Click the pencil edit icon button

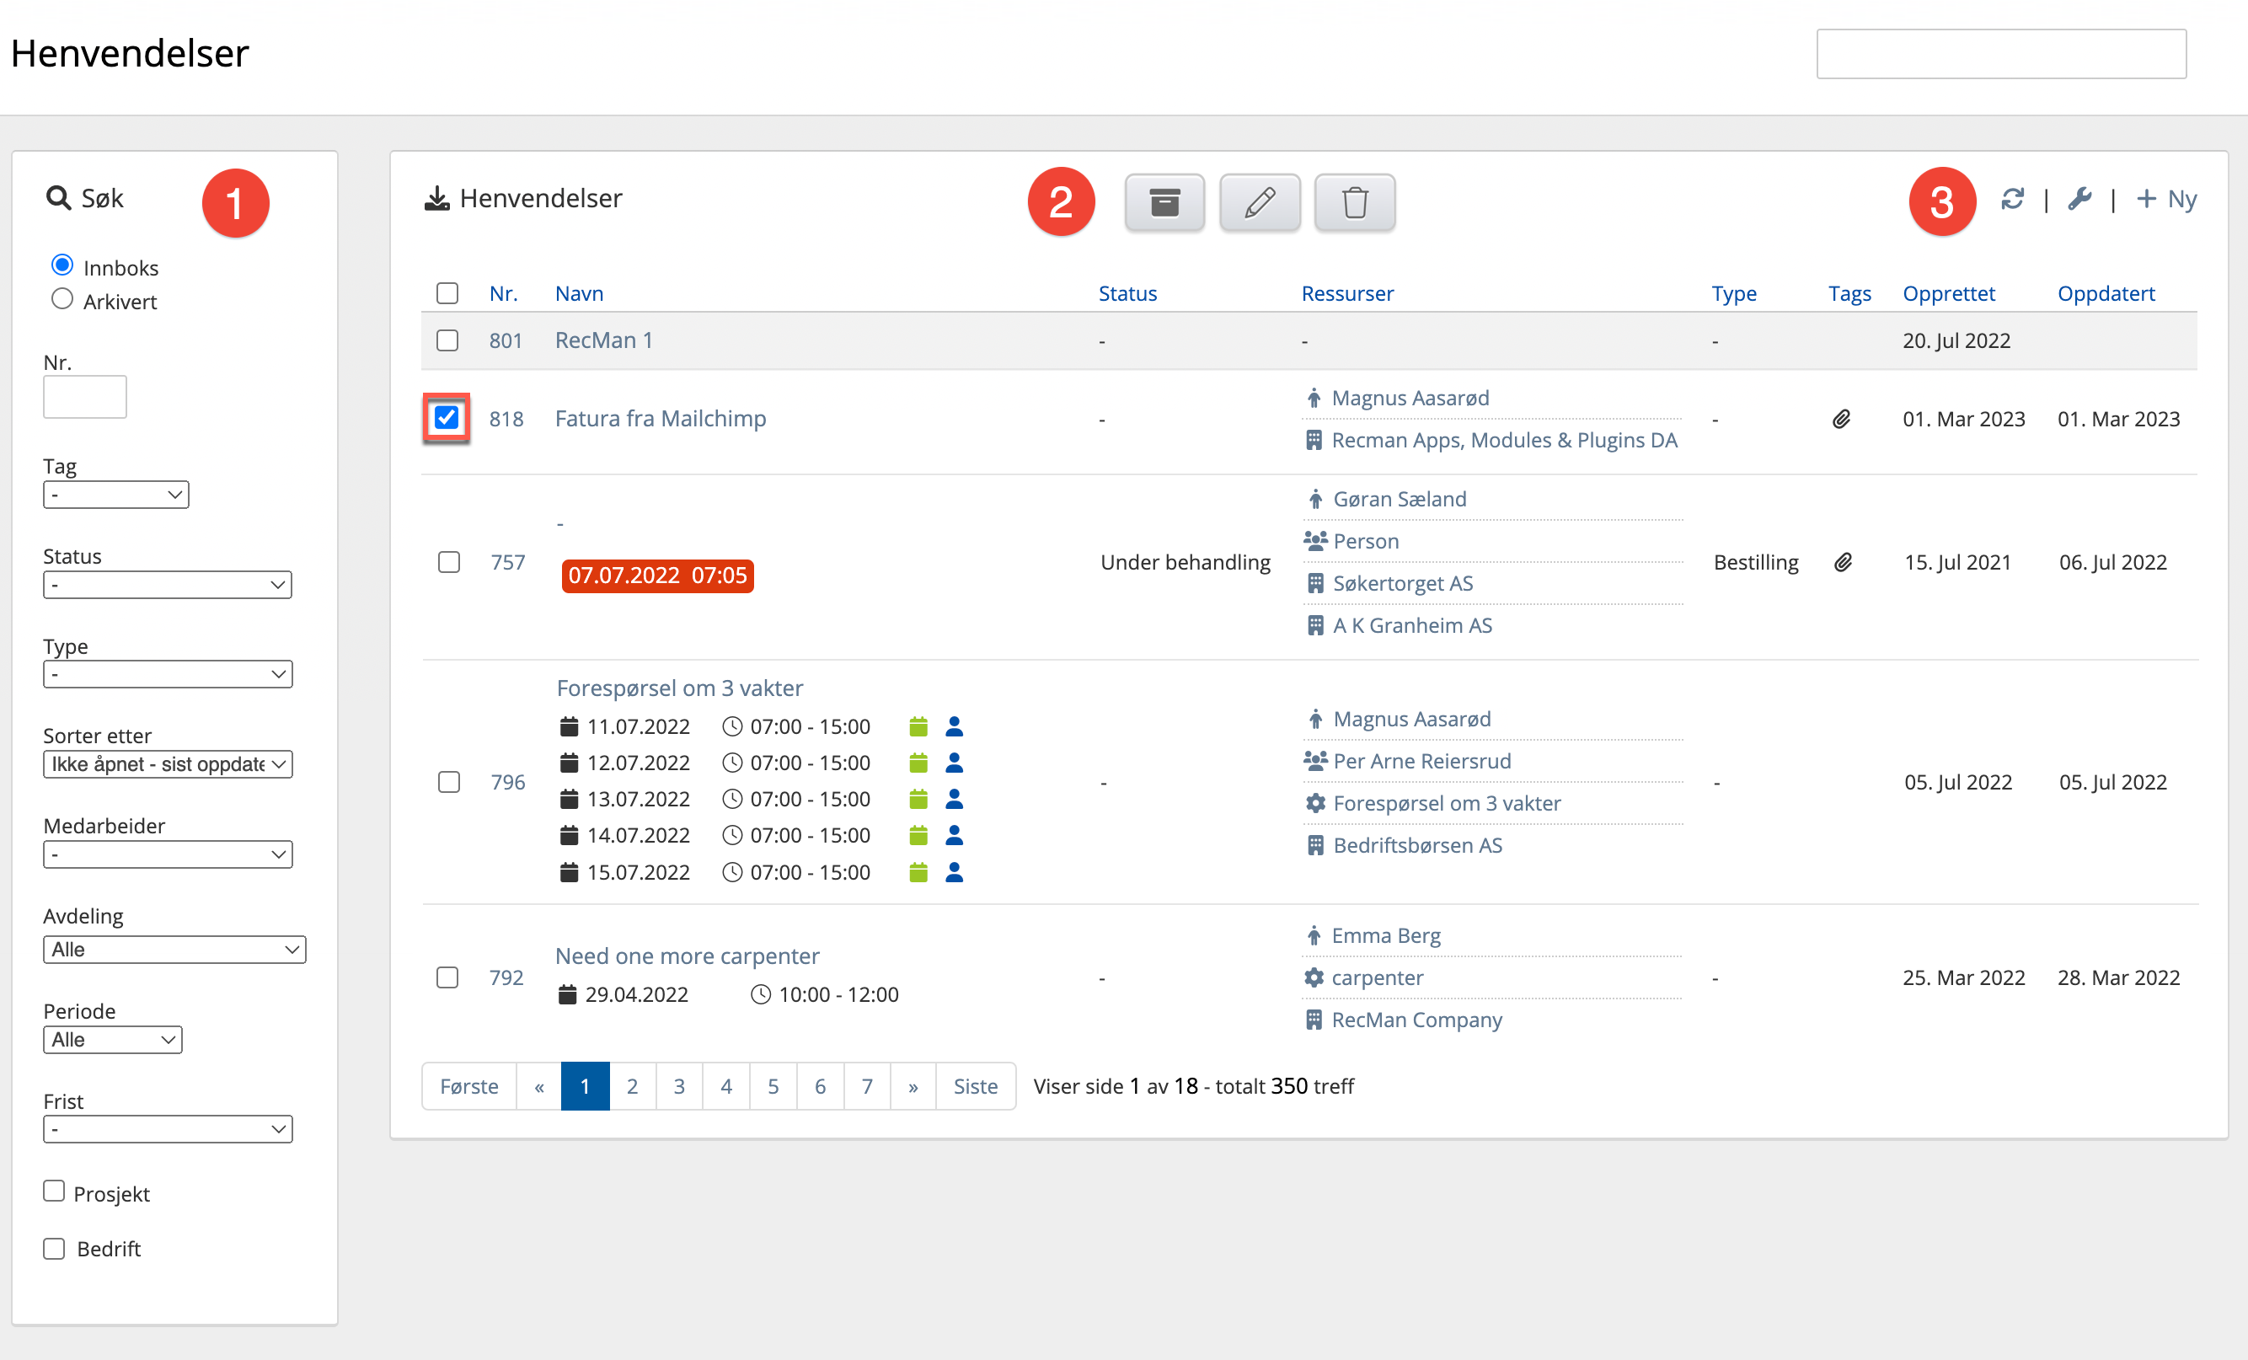(x=1259, y=201)
